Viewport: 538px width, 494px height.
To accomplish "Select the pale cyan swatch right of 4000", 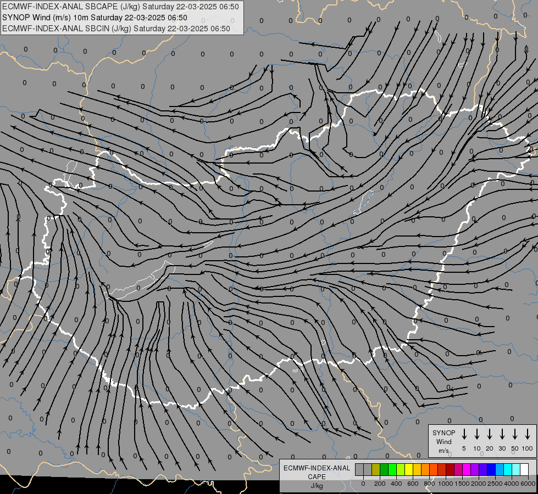I will [517, 470].
